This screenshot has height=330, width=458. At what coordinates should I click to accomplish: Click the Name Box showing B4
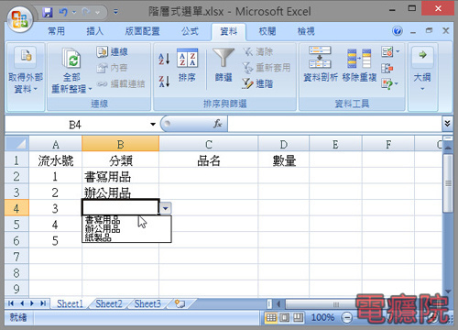tap(75, 125)
